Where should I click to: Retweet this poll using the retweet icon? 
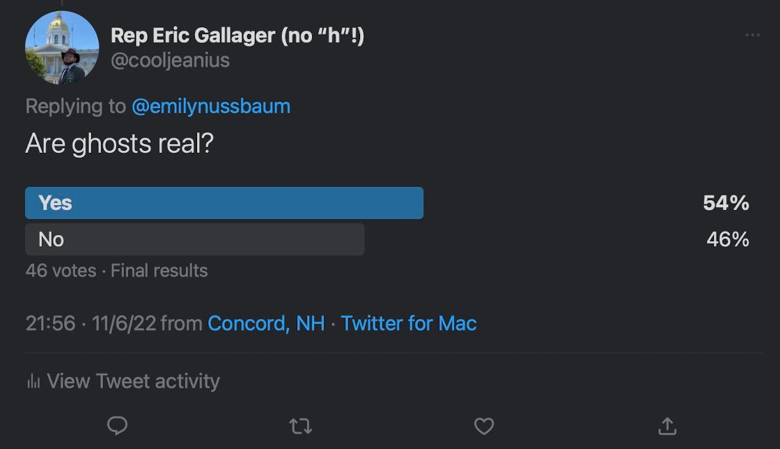coord(300,426)
